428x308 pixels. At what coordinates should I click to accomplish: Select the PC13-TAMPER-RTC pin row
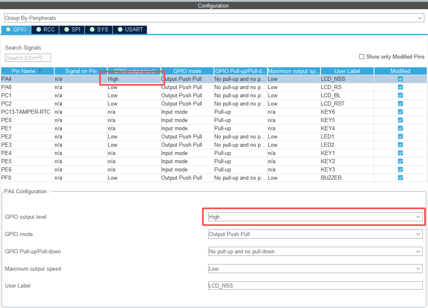click(x=214, y=112)
